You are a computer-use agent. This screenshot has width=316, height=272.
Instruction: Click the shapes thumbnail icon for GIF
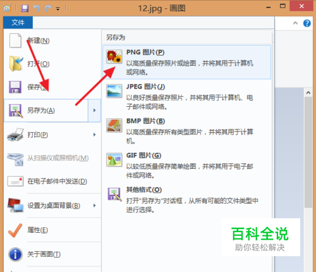click(114, 160)
